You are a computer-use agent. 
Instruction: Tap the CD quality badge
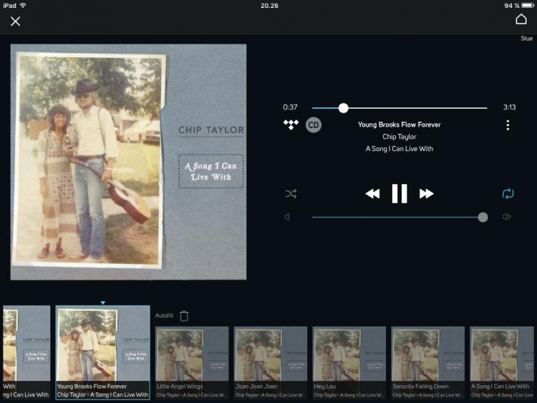(x=314, y=125)
